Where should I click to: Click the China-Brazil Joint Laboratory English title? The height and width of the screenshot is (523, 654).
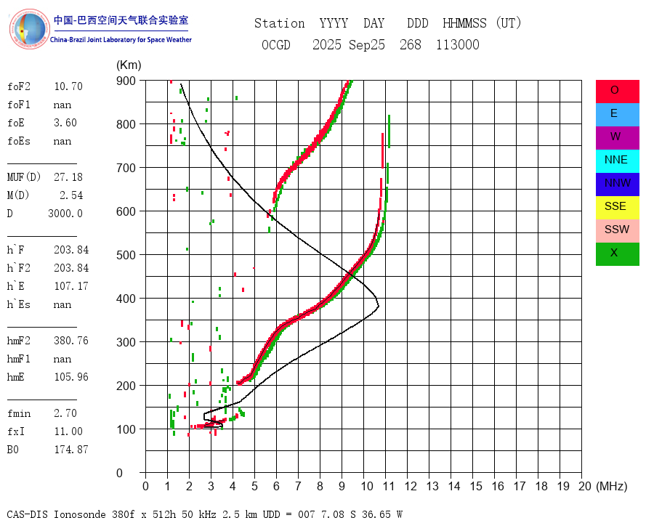[121, 40]
